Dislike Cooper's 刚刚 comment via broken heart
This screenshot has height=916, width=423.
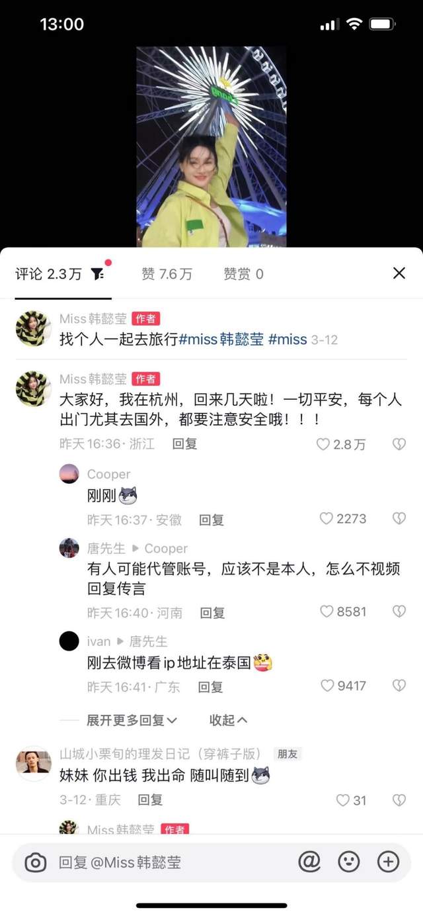click(x=399, y=518)
